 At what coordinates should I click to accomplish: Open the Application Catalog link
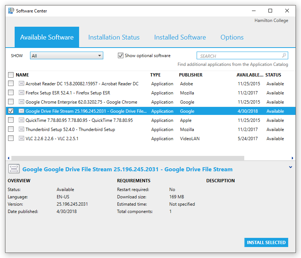click(x=233, y=64)
